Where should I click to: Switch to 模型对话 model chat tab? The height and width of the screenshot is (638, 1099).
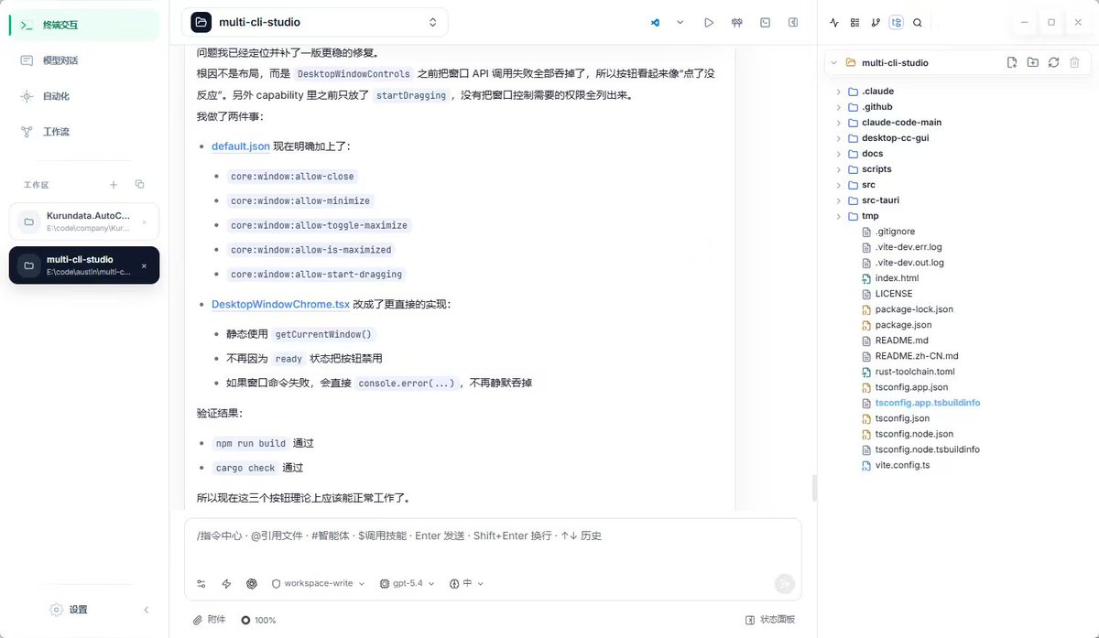point(84,60)
